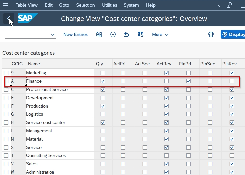Expand the More dropdown menu

[160, 34]
